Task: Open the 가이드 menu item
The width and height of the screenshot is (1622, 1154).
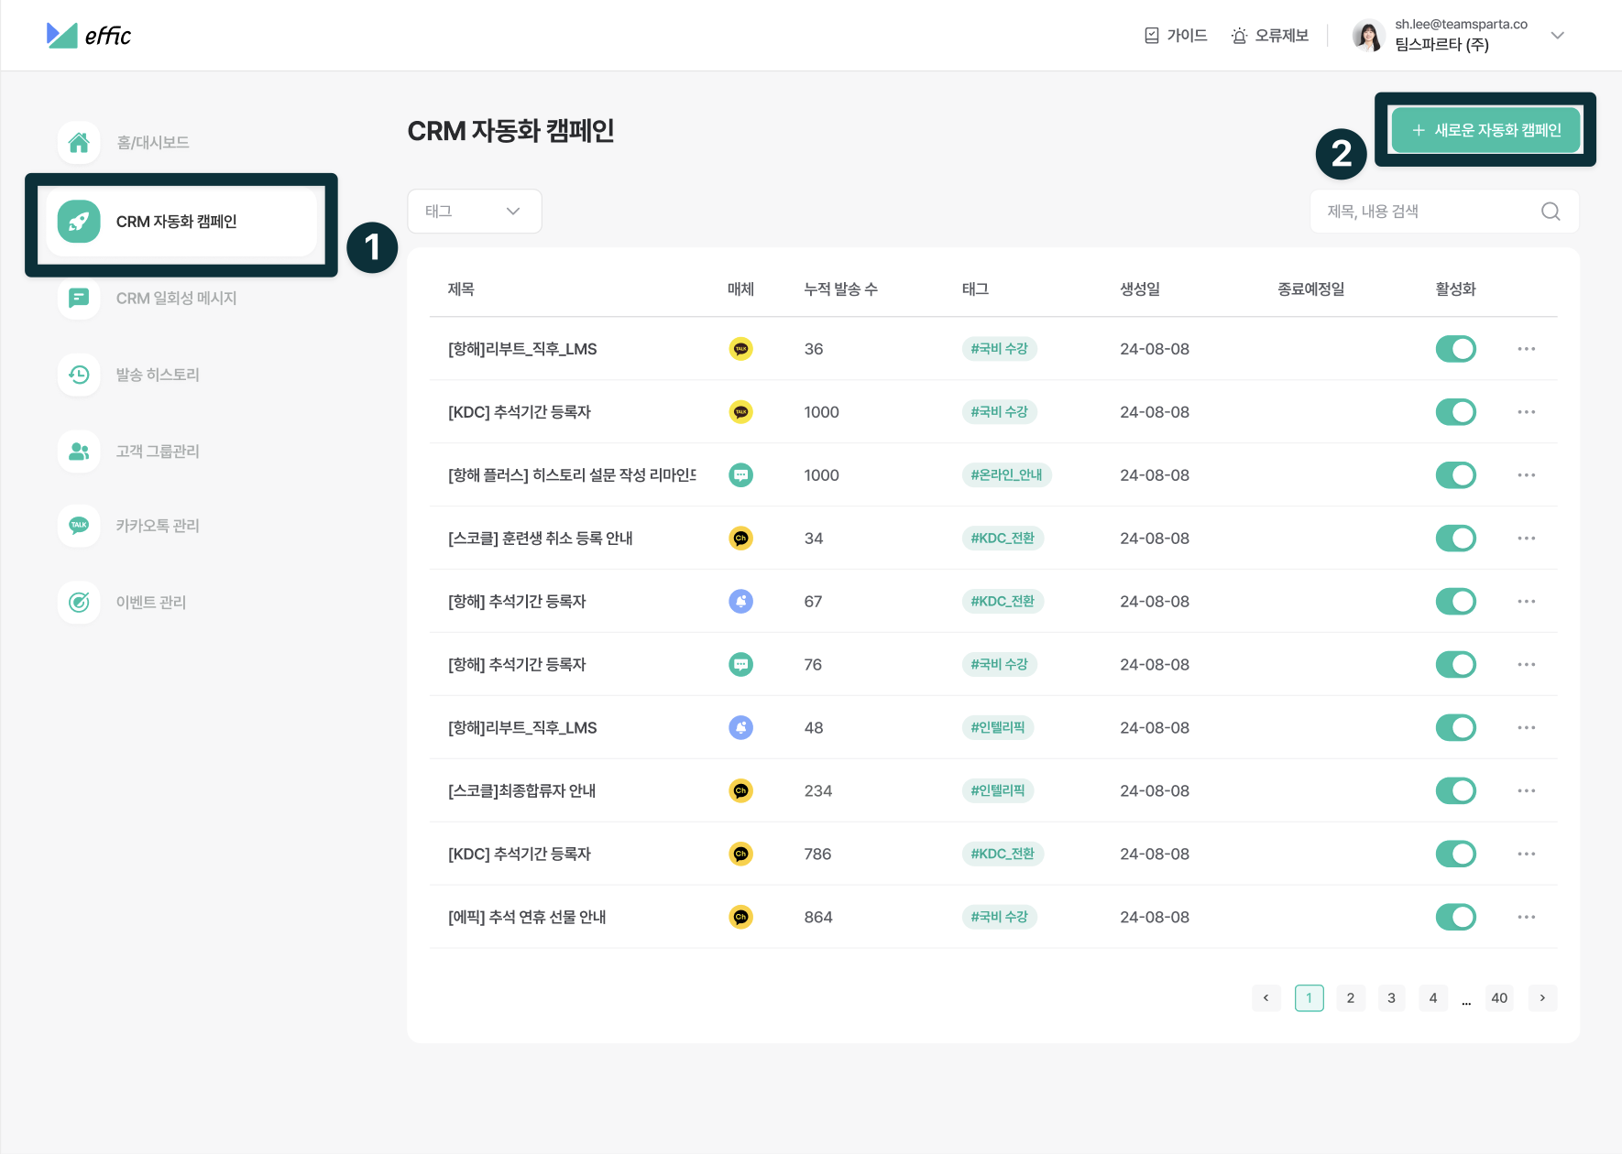Action: click(x=1176, y=36)
